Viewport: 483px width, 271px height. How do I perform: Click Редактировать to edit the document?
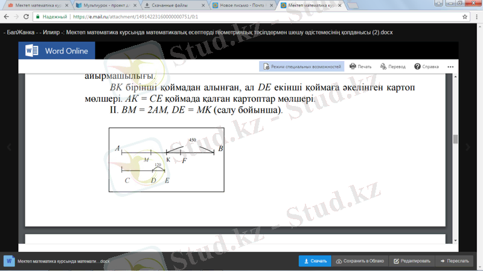tap(412, 261)
